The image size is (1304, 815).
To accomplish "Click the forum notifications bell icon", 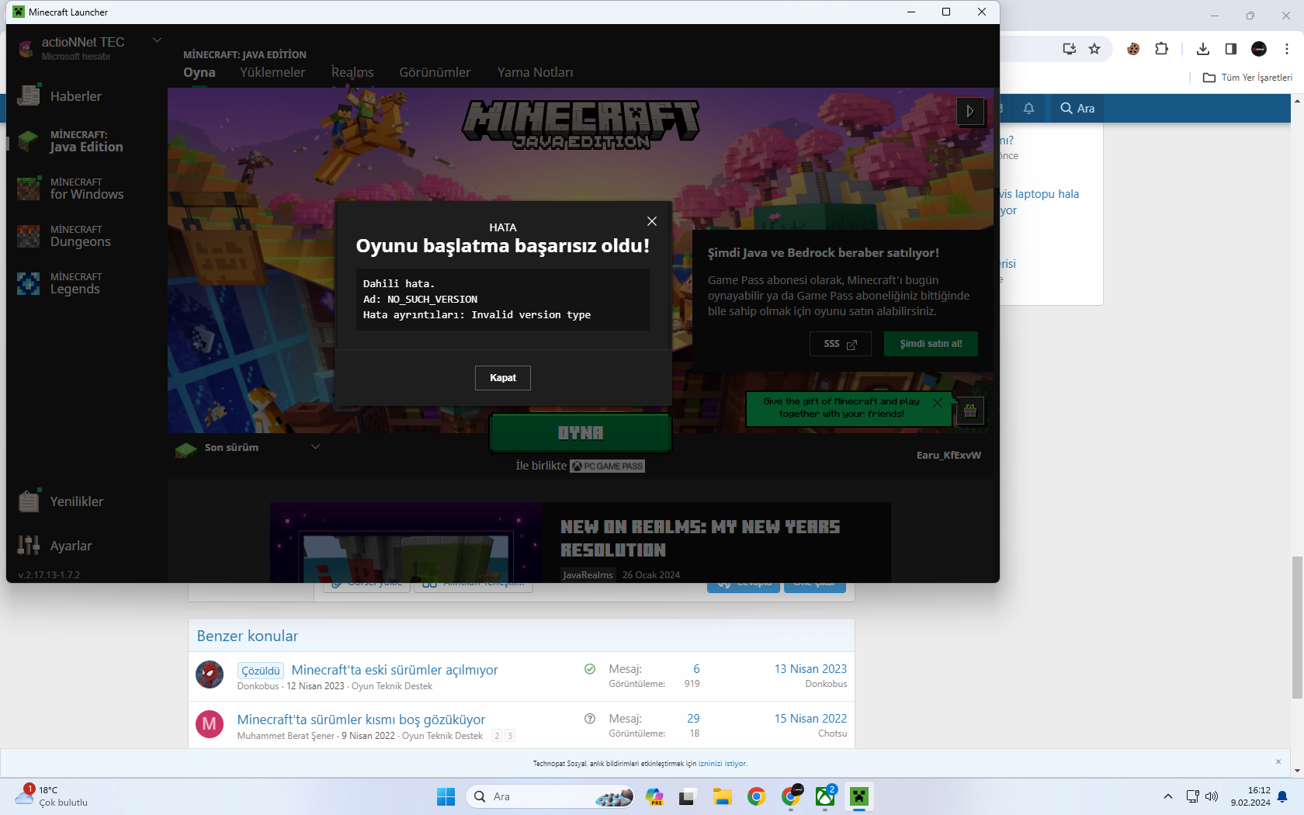I will pos(1028,109).
